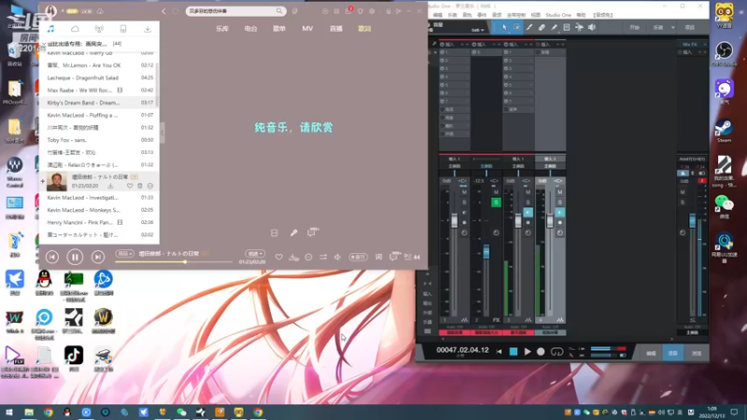Open the 乐库 tab
Screen dimensions: 747x420
tap(222, 29)
